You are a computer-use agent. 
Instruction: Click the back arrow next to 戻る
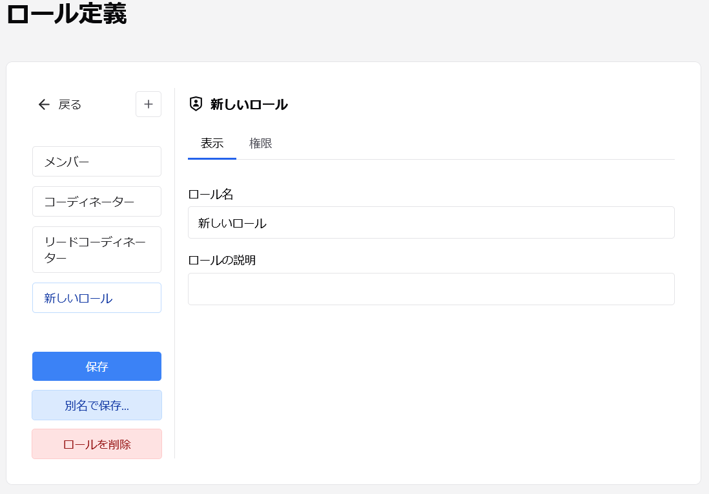point(43,104)
